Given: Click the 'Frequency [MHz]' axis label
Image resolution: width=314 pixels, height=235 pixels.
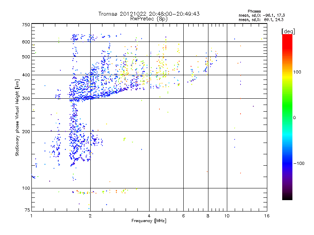Looking at the screenshot, I should click(x=149, y=221).
